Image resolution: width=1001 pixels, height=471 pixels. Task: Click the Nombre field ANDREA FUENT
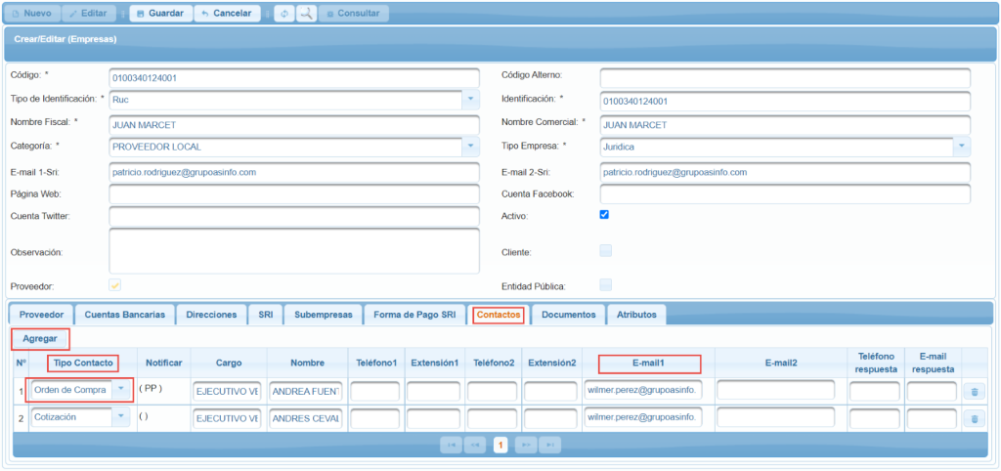coord(306,391)
